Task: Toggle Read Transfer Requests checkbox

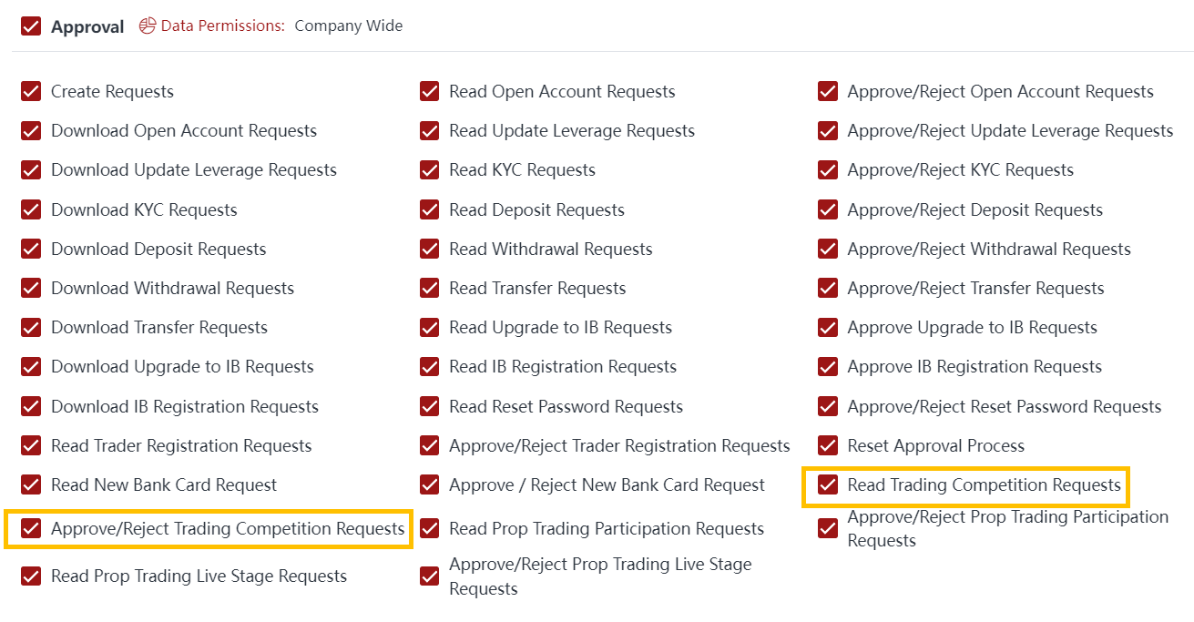Action: coord(430,289)
